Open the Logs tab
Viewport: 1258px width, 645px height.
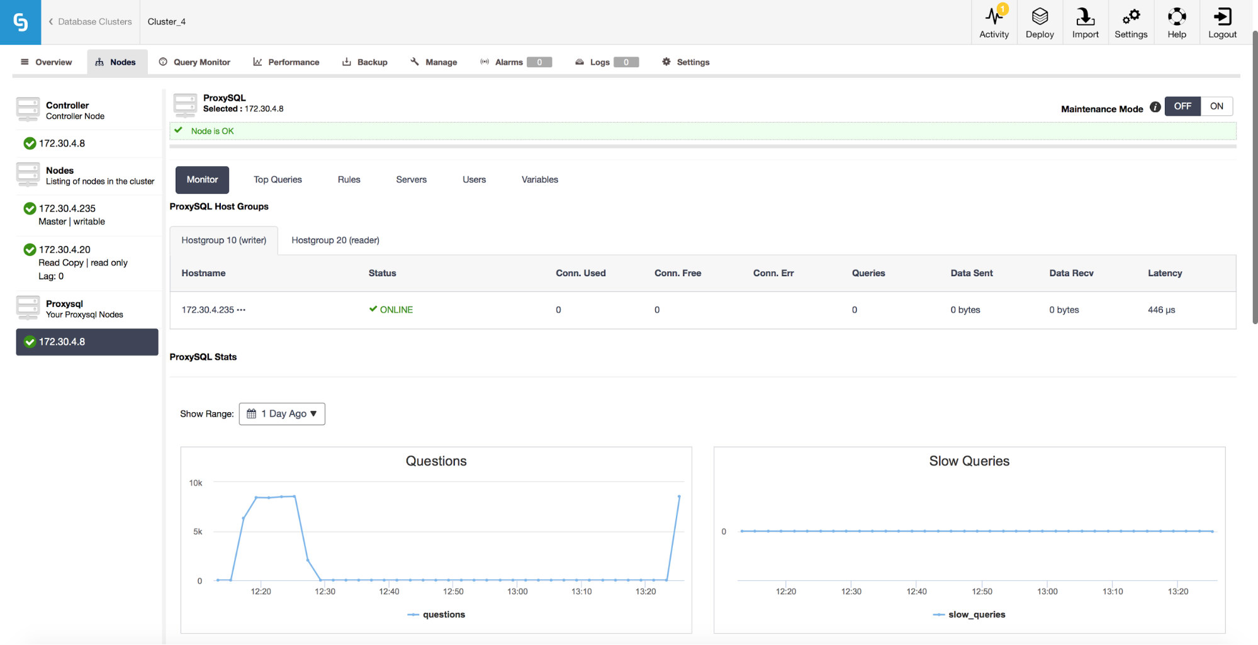607,62
